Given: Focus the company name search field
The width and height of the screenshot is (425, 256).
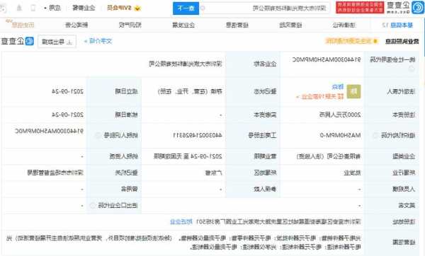Looking at the screenshot, I should (x=268, y=8).
